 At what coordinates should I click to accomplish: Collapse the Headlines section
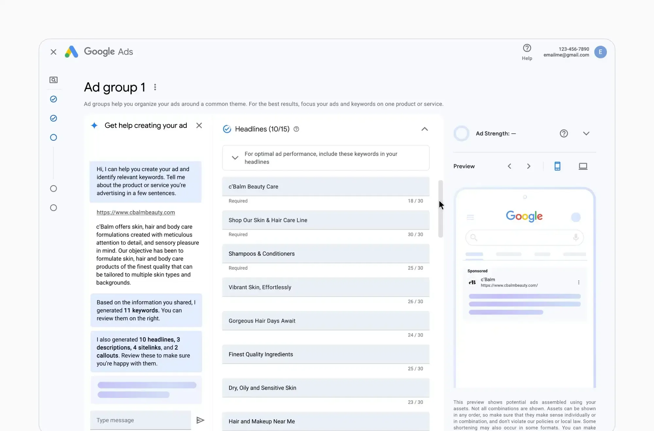424,129
